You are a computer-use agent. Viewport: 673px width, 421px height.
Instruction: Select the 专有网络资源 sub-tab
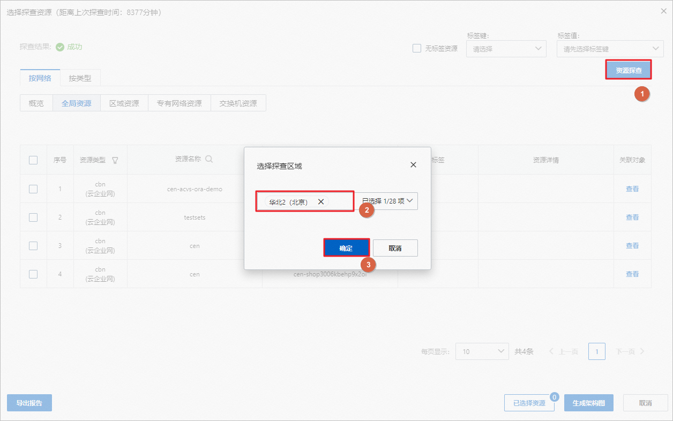(180, 103)
